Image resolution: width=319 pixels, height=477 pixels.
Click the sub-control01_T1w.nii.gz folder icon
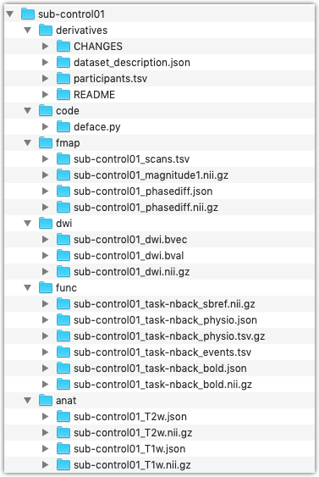63,464
